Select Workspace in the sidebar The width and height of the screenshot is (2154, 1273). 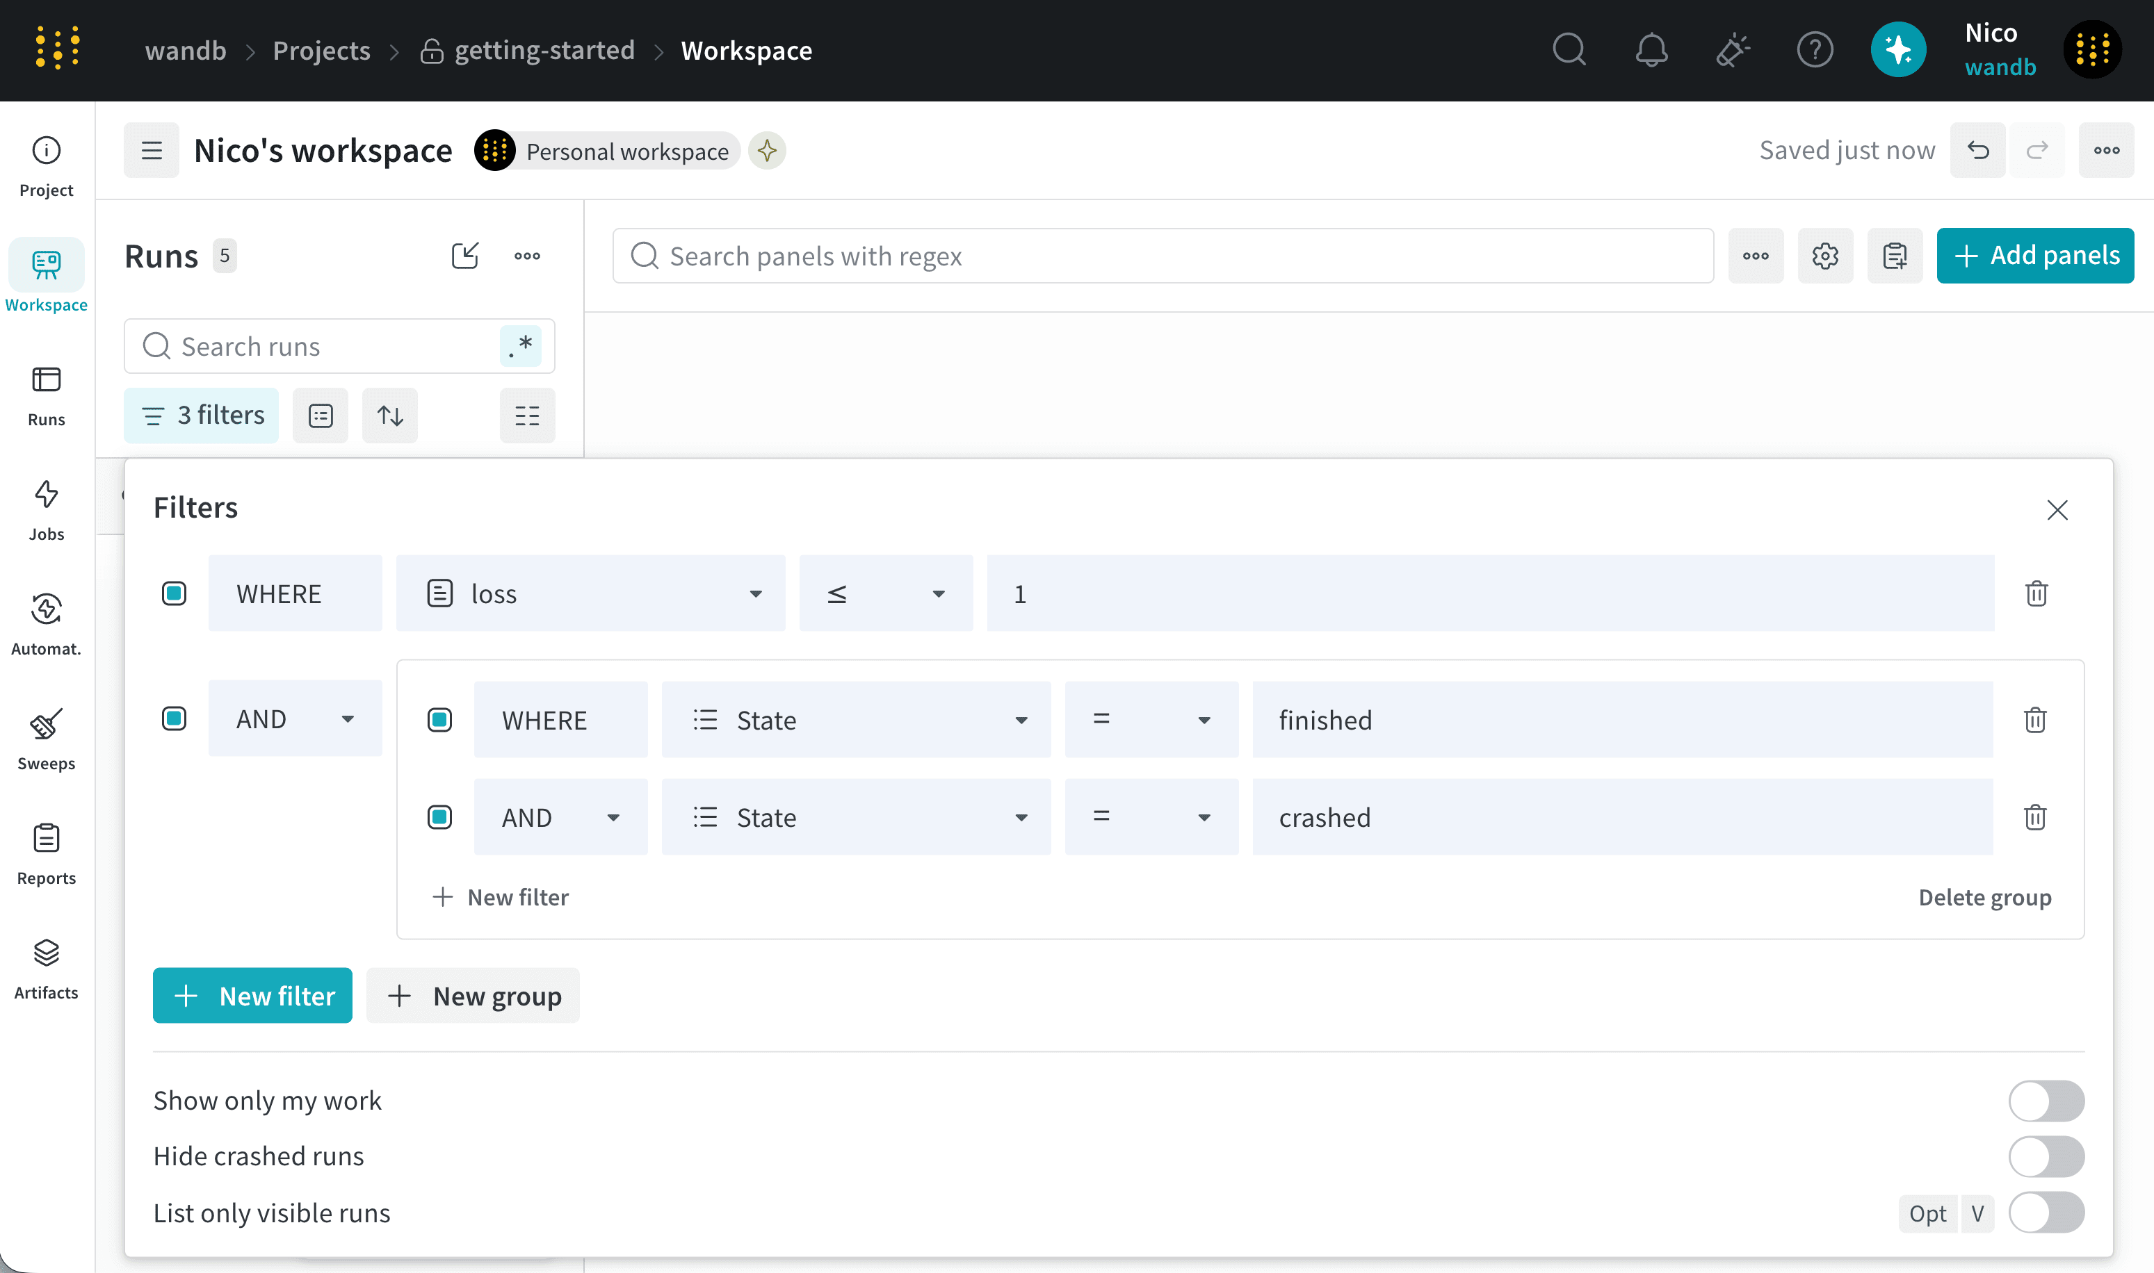[x=47, y=277]
